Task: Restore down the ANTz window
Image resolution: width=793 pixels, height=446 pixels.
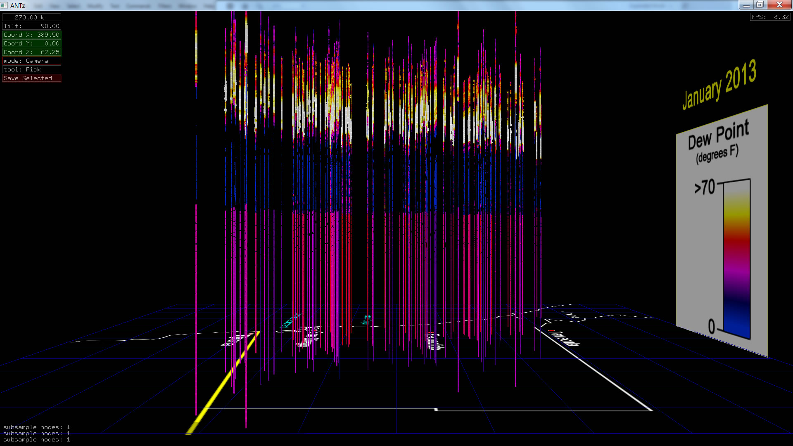Action: point(760,5)
